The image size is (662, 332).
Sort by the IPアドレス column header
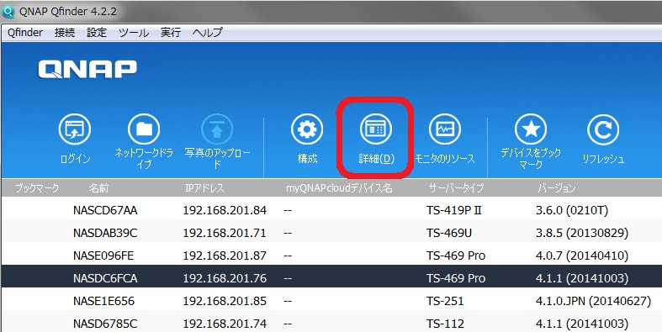tap(204, 188)
